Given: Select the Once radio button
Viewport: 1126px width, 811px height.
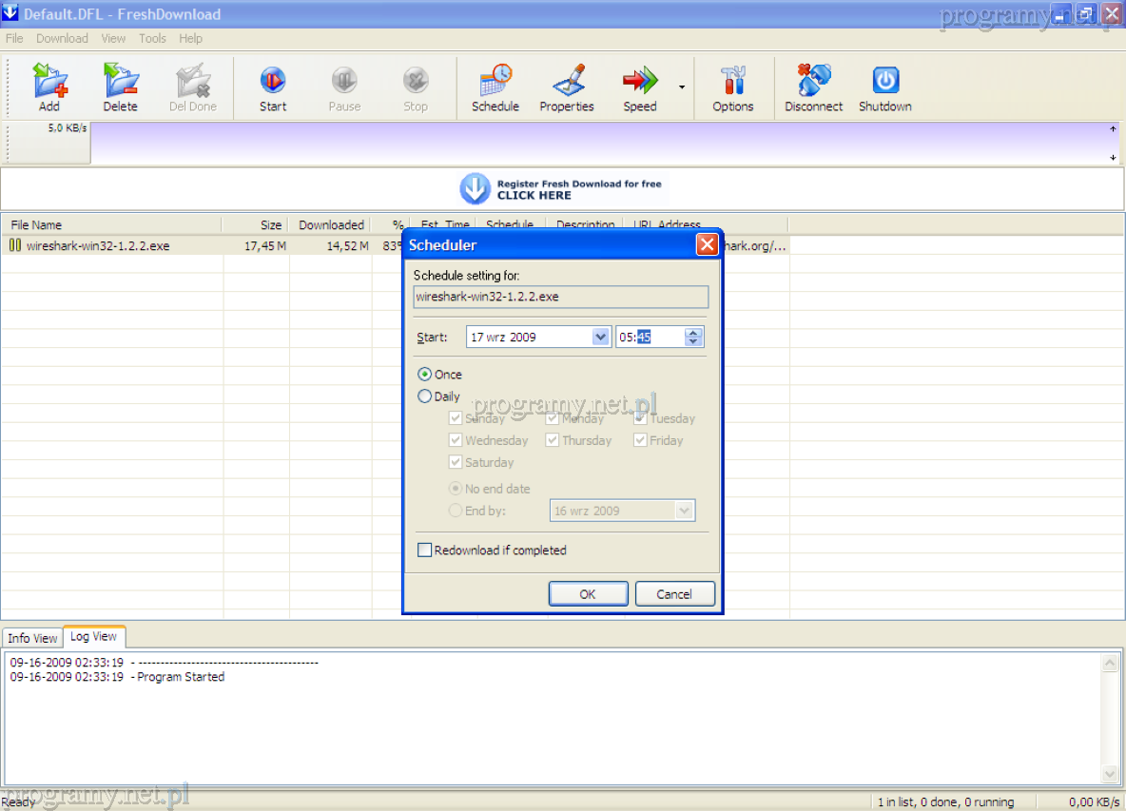Looking at the screenshot, I should [x=425, y=375].
